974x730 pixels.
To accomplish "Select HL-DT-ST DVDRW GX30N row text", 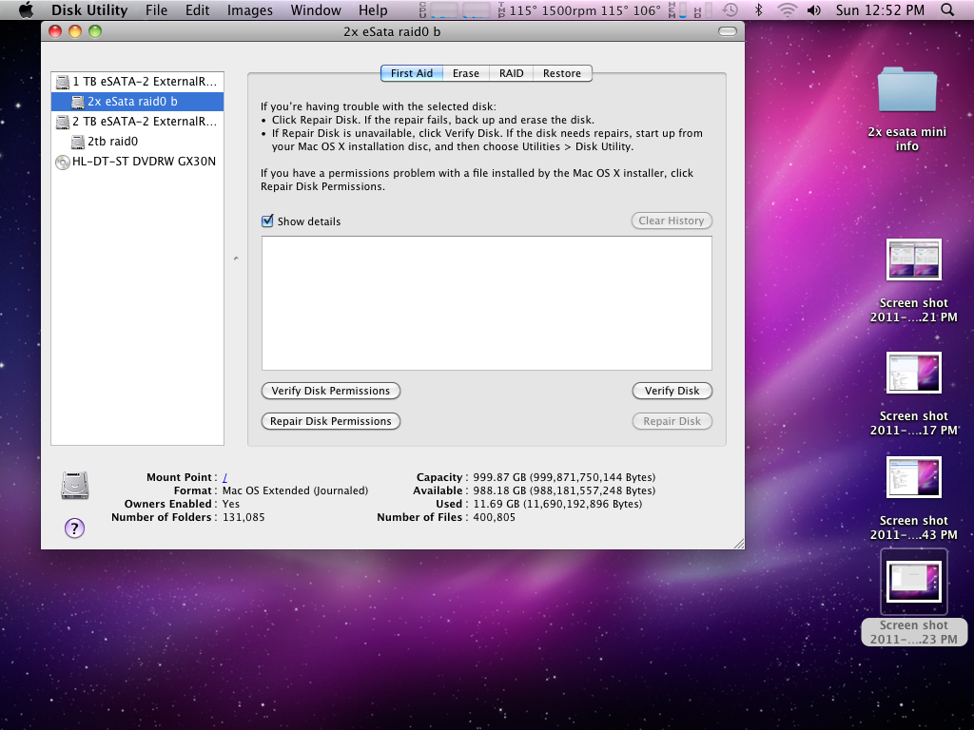I will 145,162.
